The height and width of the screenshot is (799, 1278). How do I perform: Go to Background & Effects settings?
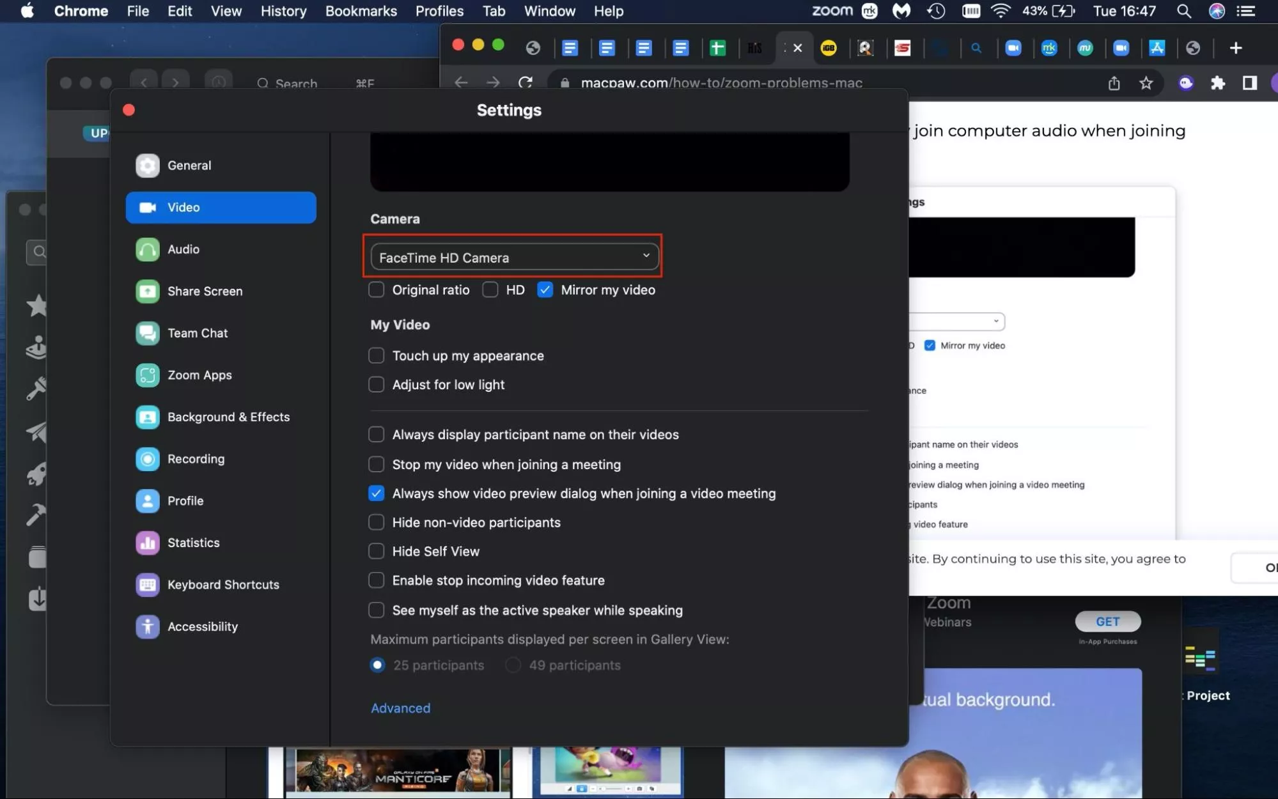tap(228, 417)
